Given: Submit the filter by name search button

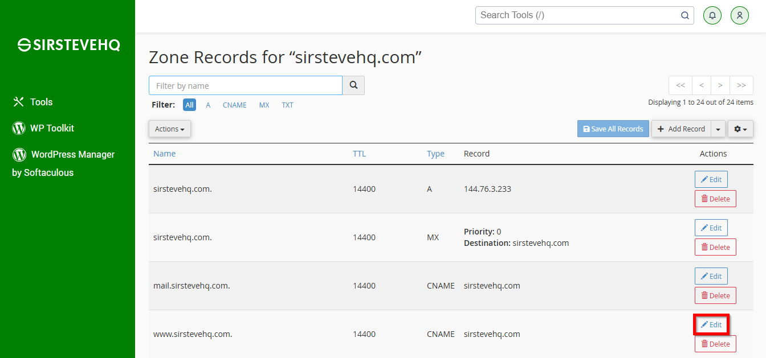Looking at the screenshot, I should pos(353,85).
